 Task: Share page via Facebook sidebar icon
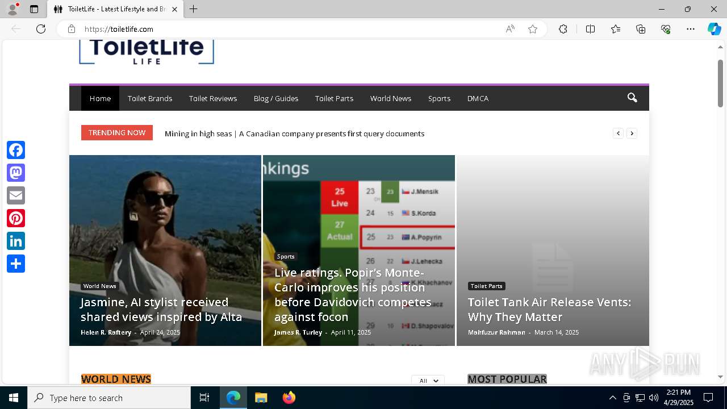16,150
